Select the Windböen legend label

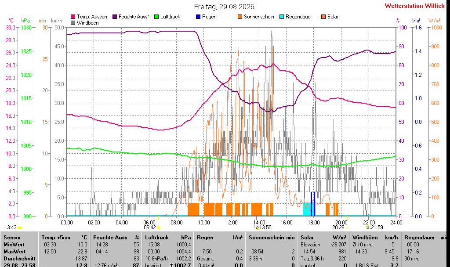tap(87, 23)
